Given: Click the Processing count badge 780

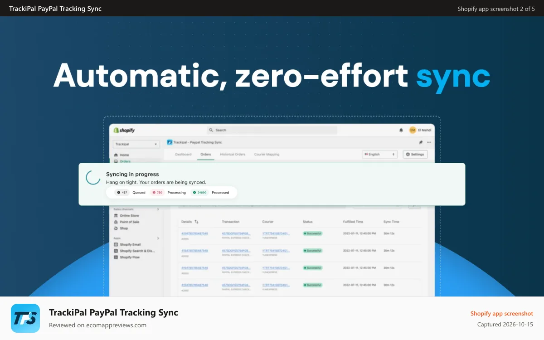Looking at the screenshot, I should 157,193.
